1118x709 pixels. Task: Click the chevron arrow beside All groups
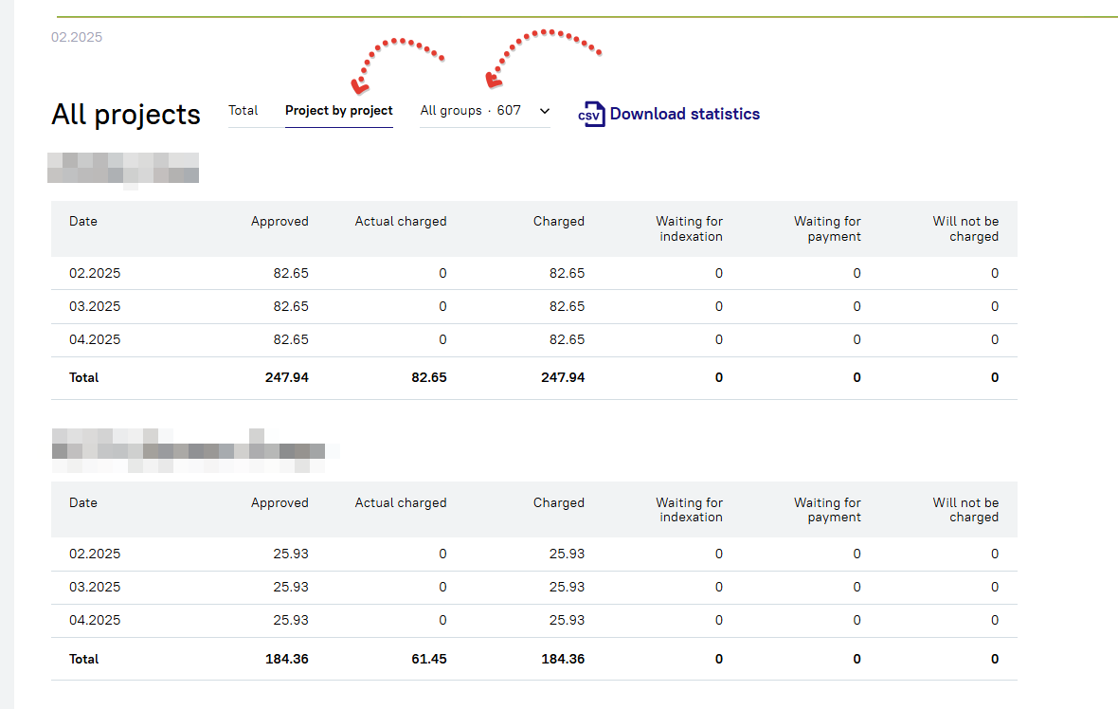point(545,111)
